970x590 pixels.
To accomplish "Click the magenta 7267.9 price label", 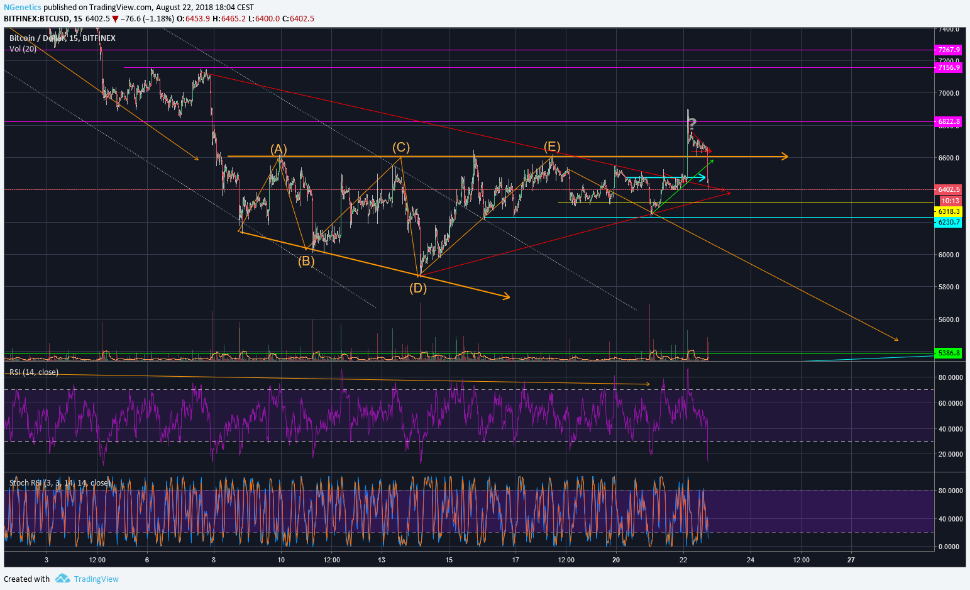I will click(949, 50).
